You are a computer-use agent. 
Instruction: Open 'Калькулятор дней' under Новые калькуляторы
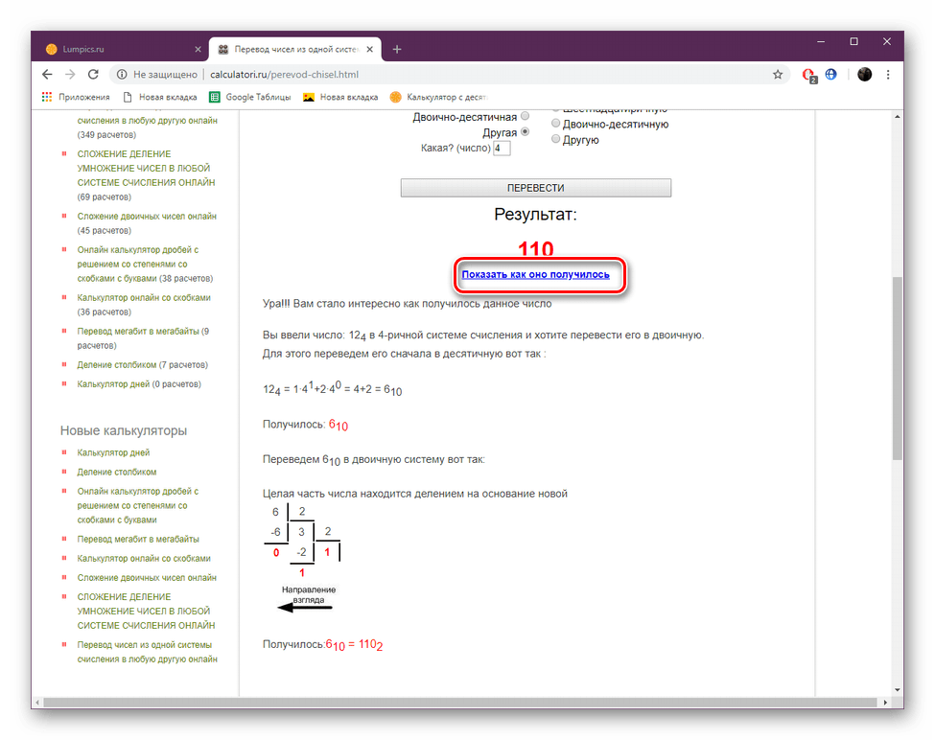coord(113,452)
